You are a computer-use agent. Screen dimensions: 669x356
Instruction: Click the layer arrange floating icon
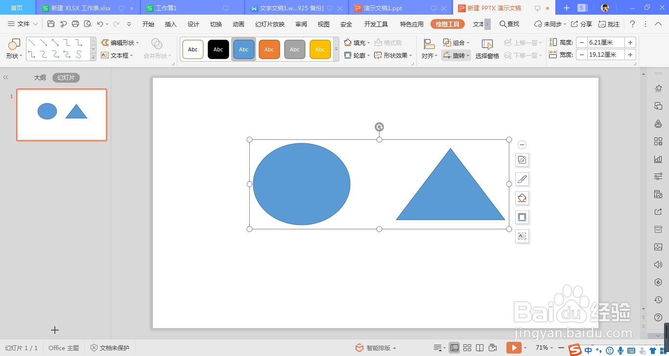[x=522, y=160]
